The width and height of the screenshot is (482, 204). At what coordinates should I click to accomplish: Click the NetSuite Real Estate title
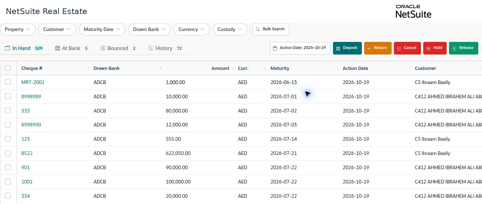tap(47, 11)
